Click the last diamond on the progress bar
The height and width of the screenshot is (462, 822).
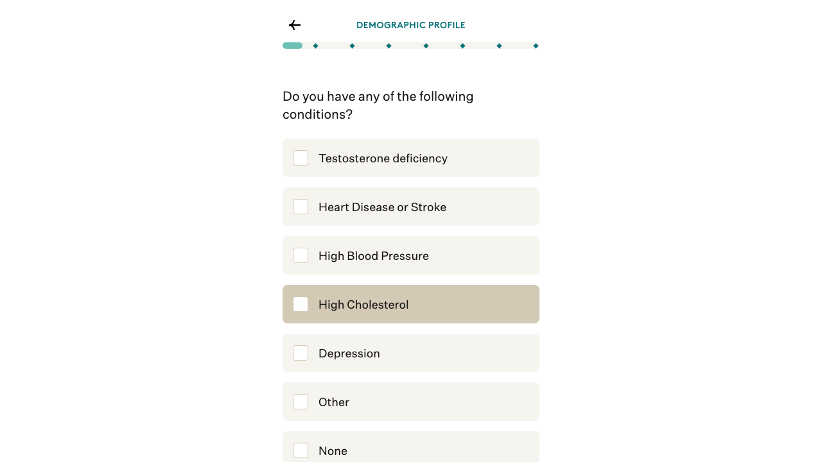[536, 46]
